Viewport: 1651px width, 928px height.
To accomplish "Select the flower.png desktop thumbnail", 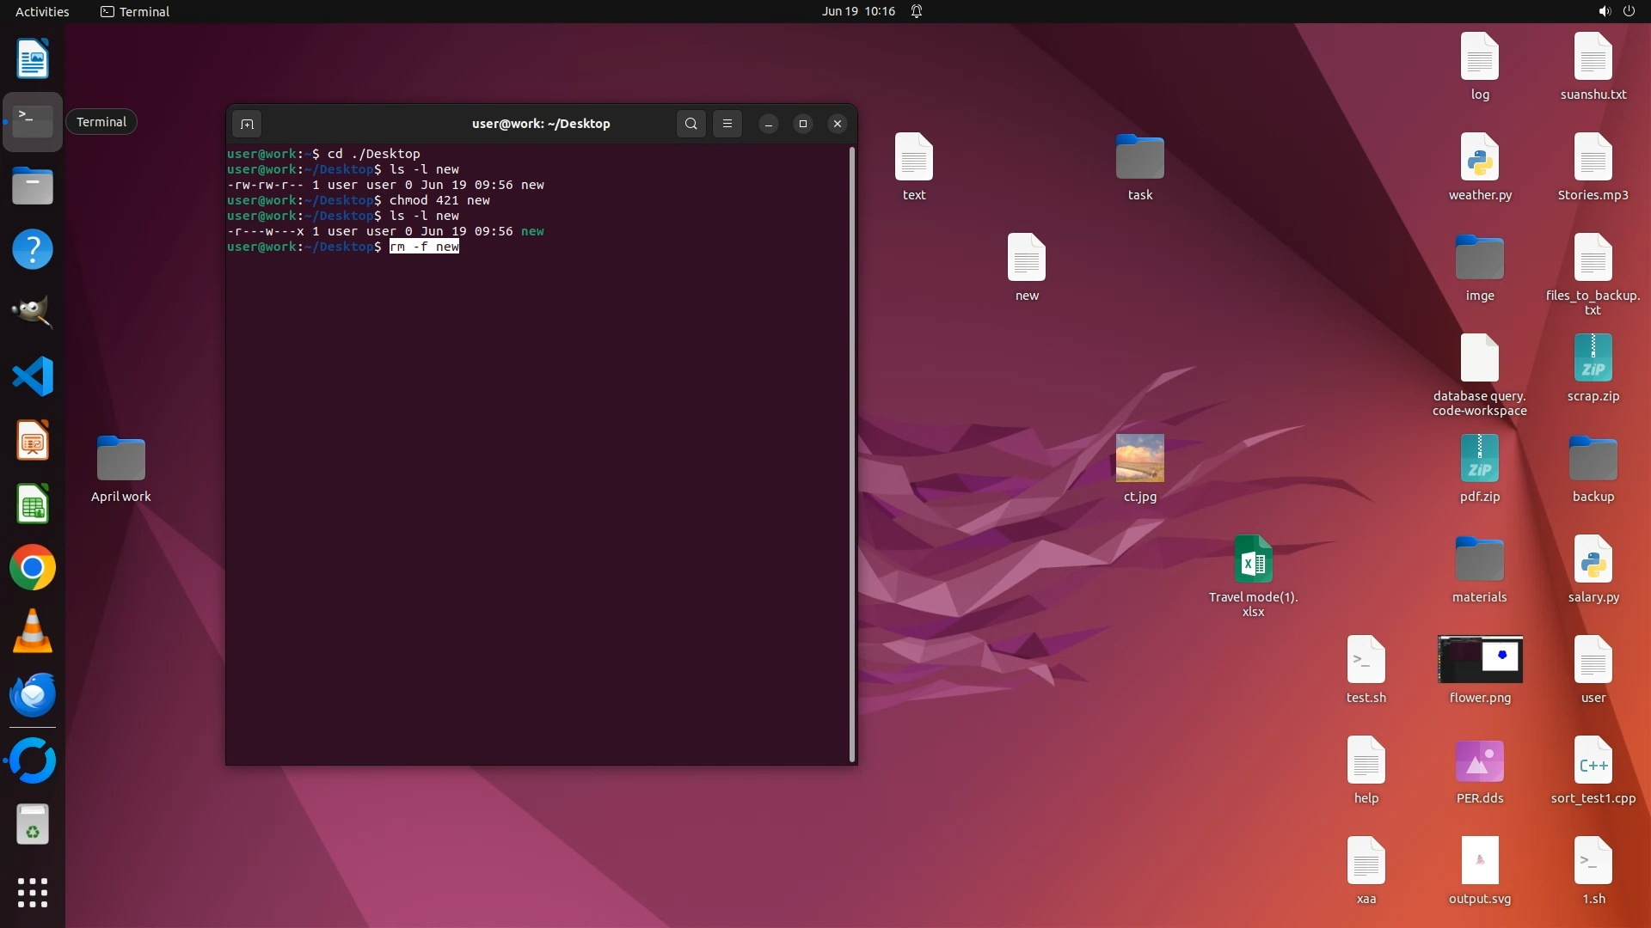I will [1479, 660].
